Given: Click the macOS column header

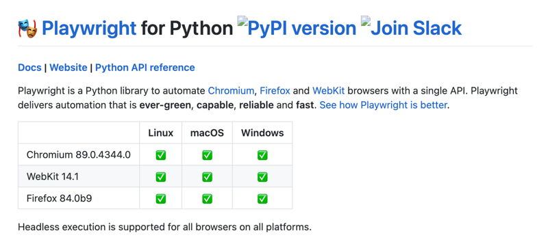Looking at the screenshot, I should [x=207, y=133].
